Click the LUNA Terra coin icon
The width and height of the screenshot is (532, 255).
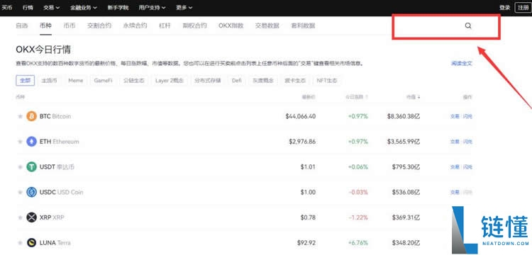click(x=31, y=243)
